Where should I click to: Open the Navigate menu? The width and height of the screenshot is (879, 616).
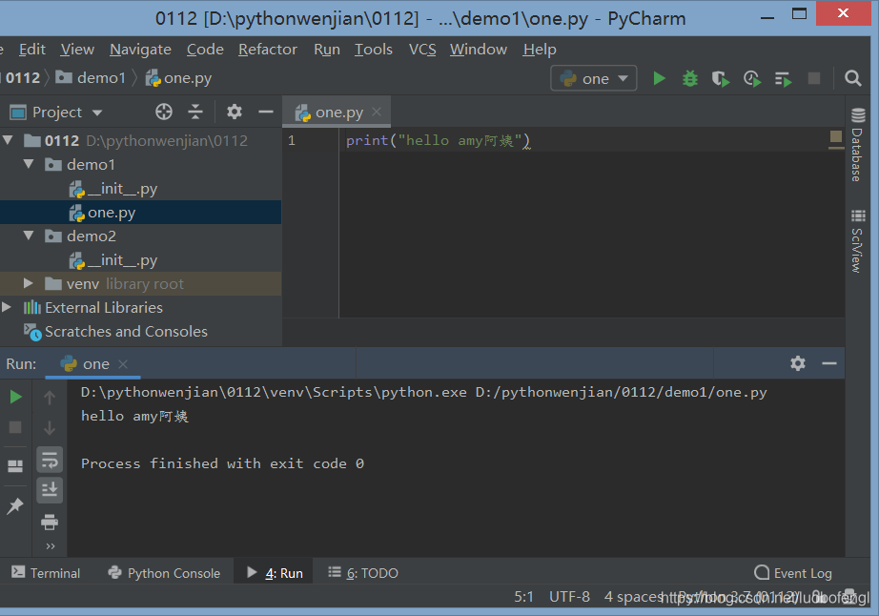140,50
